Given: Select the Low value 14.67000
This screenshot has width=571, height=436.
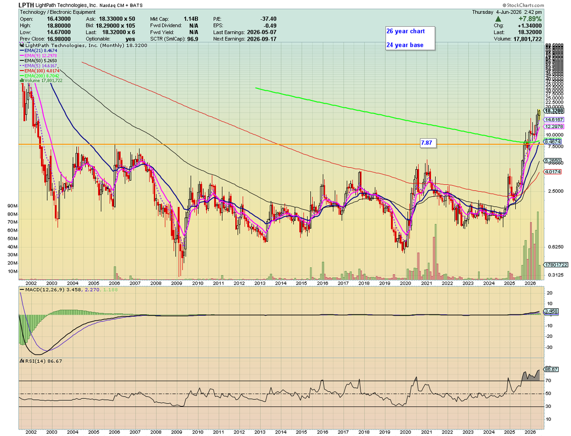Looking at the screenshot, I should [59, 32].
